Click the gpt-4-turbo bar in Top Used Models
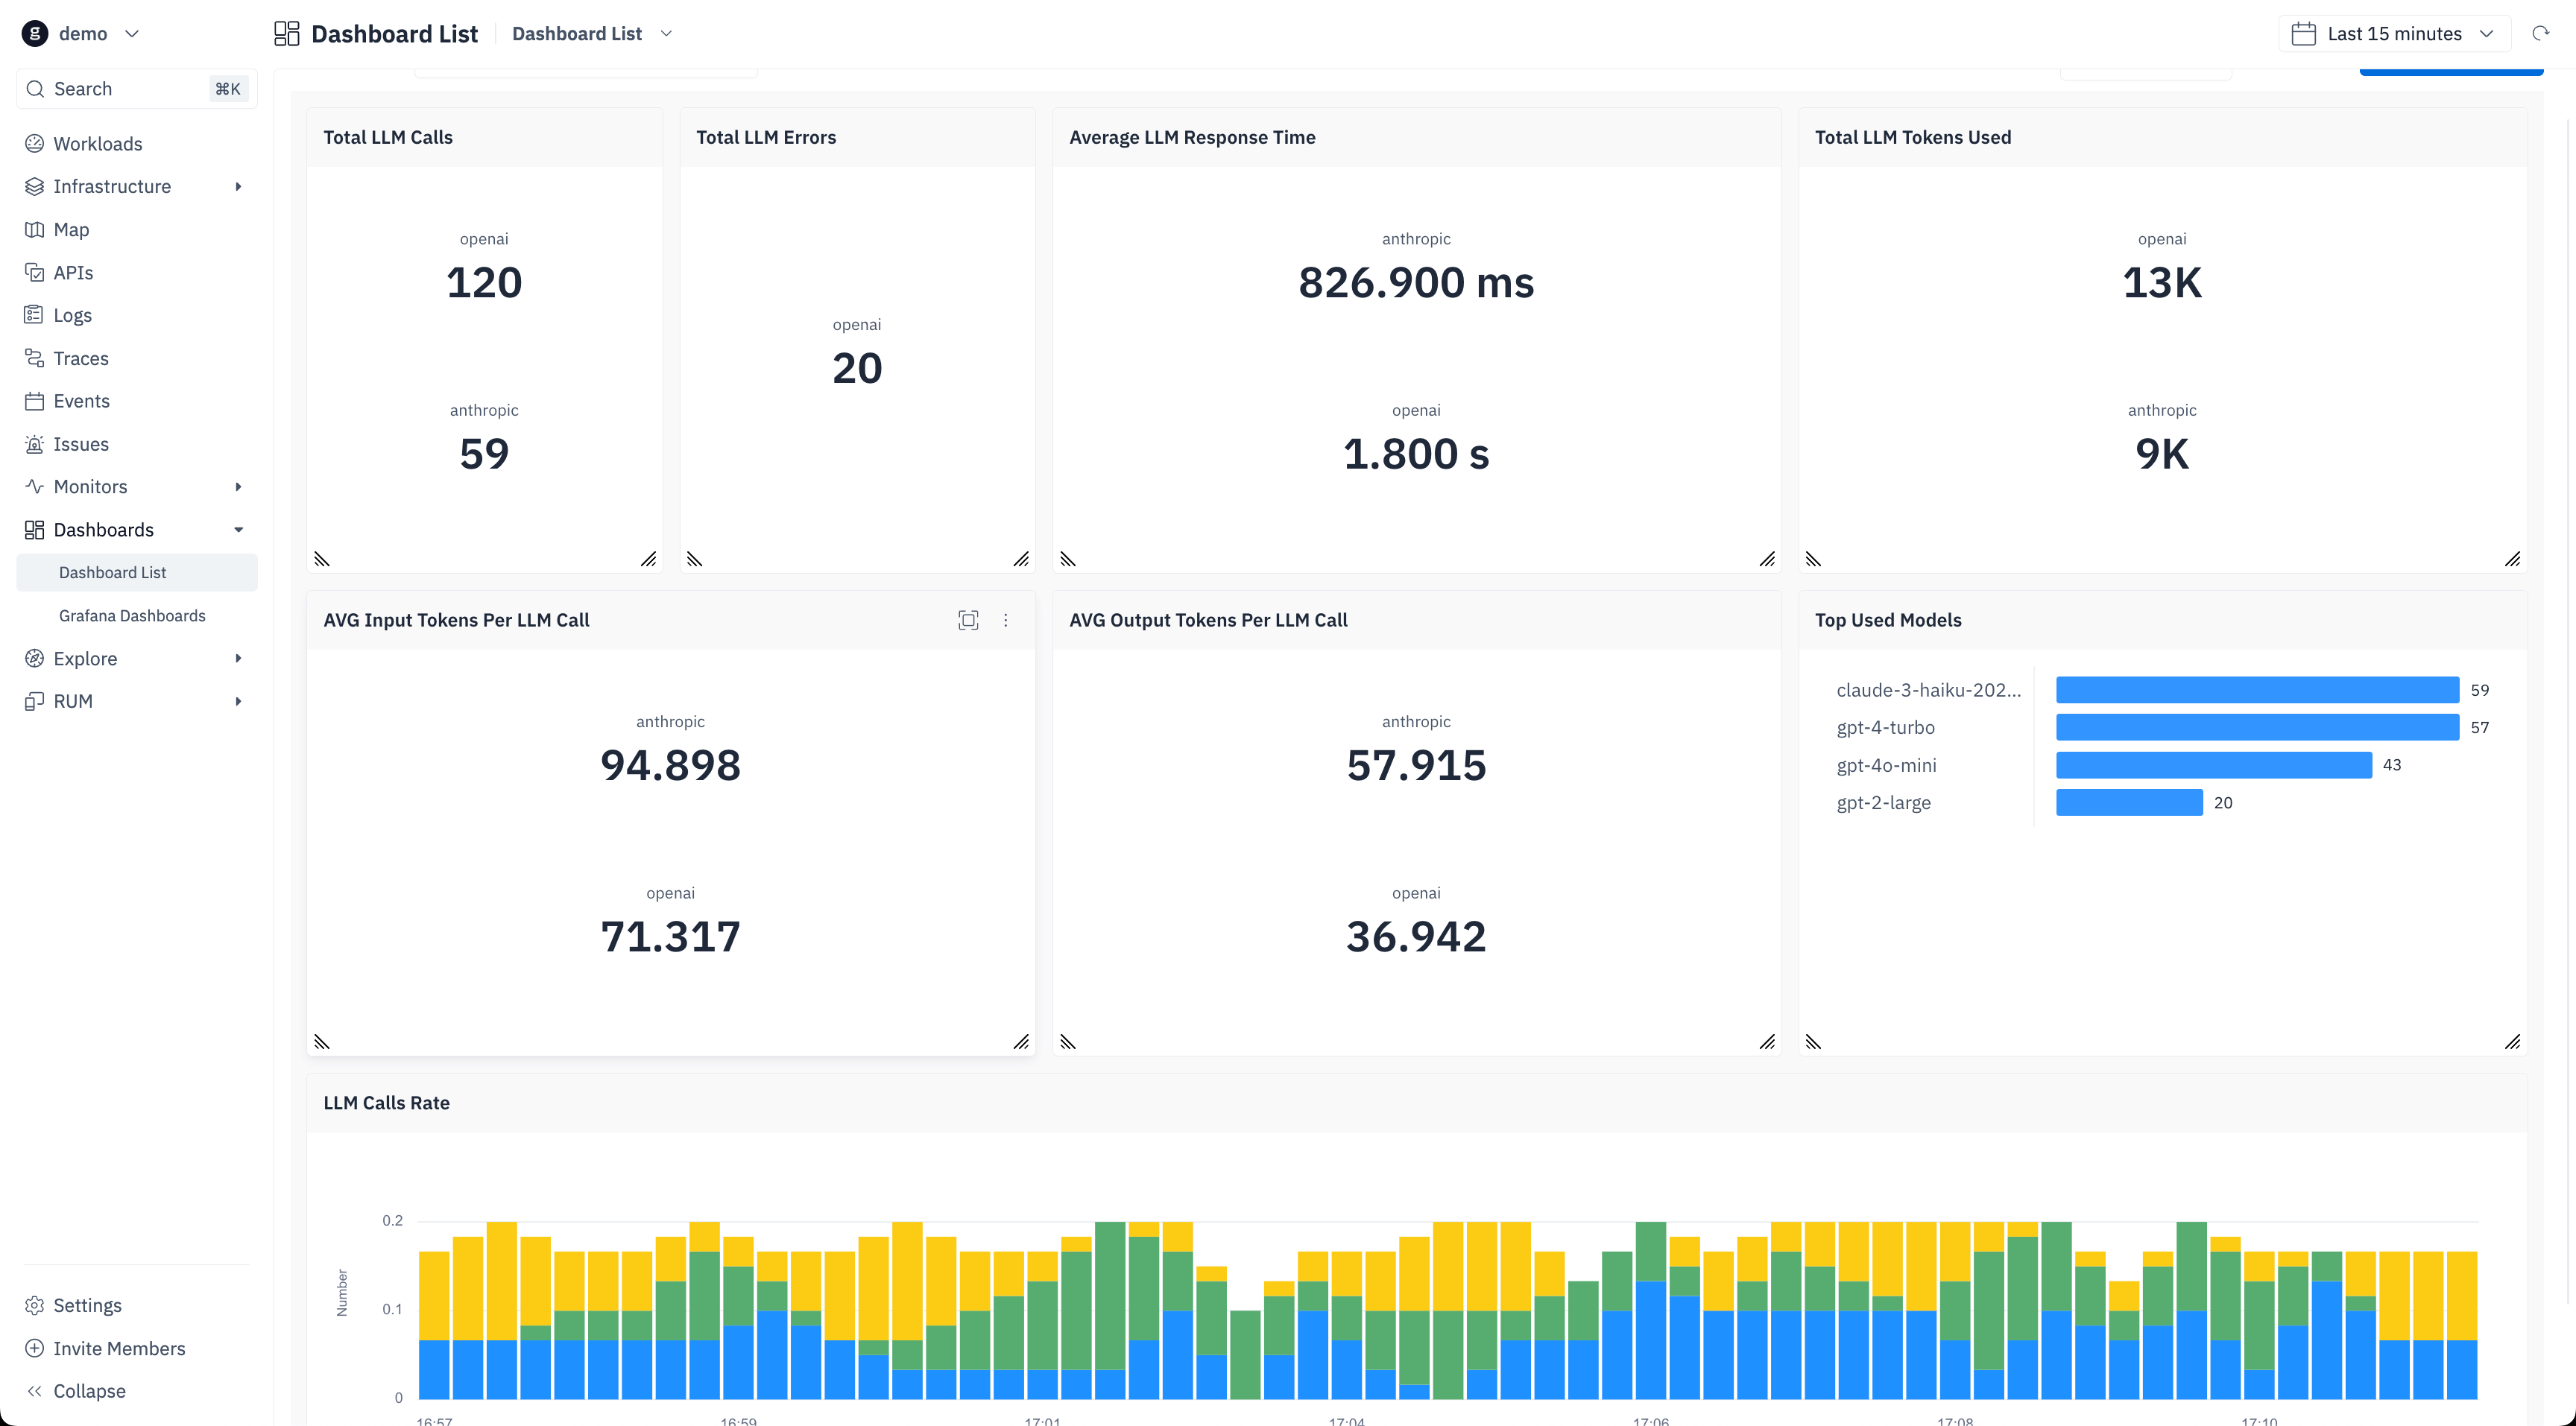Screen dimensions: 2576x1426 2257,727
